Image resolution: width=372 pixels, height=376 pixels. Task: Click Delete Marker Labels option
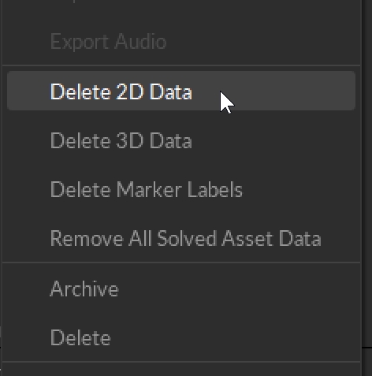coord(181,189)
